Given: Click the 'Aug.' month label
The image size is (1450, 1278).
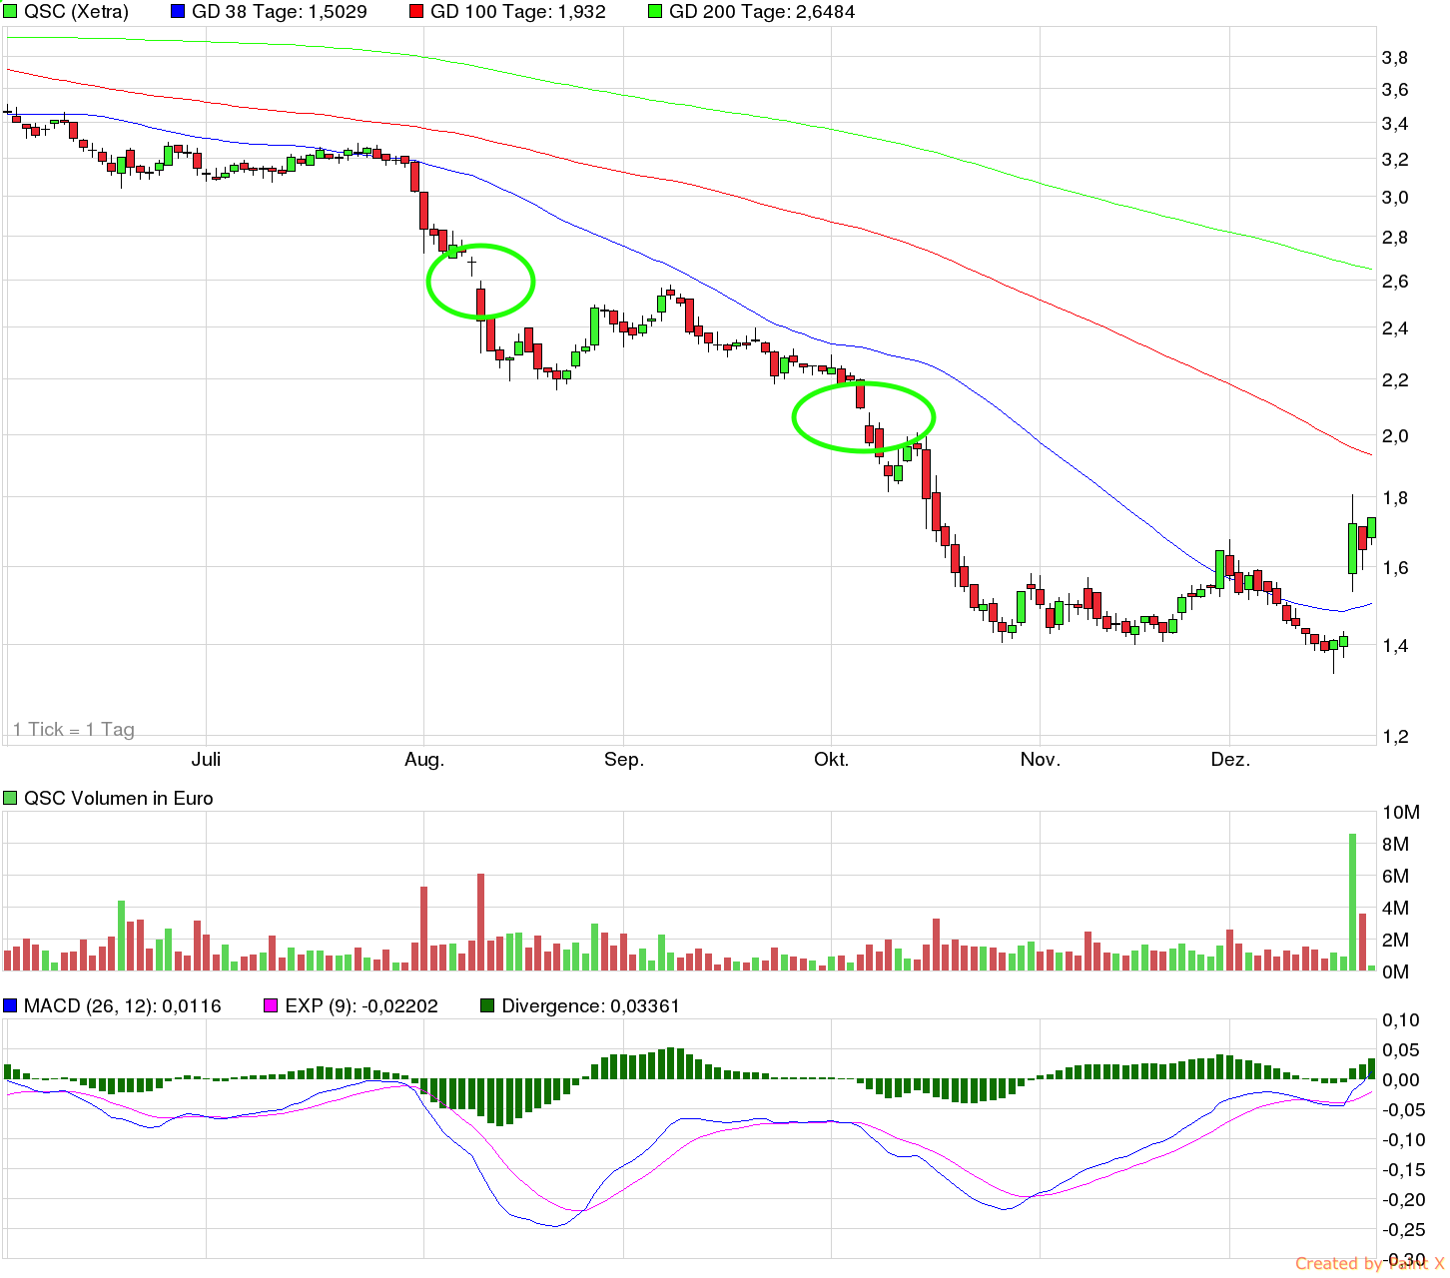Looking at the screenshot, I should pyautogui.click(x=424, y=760).
